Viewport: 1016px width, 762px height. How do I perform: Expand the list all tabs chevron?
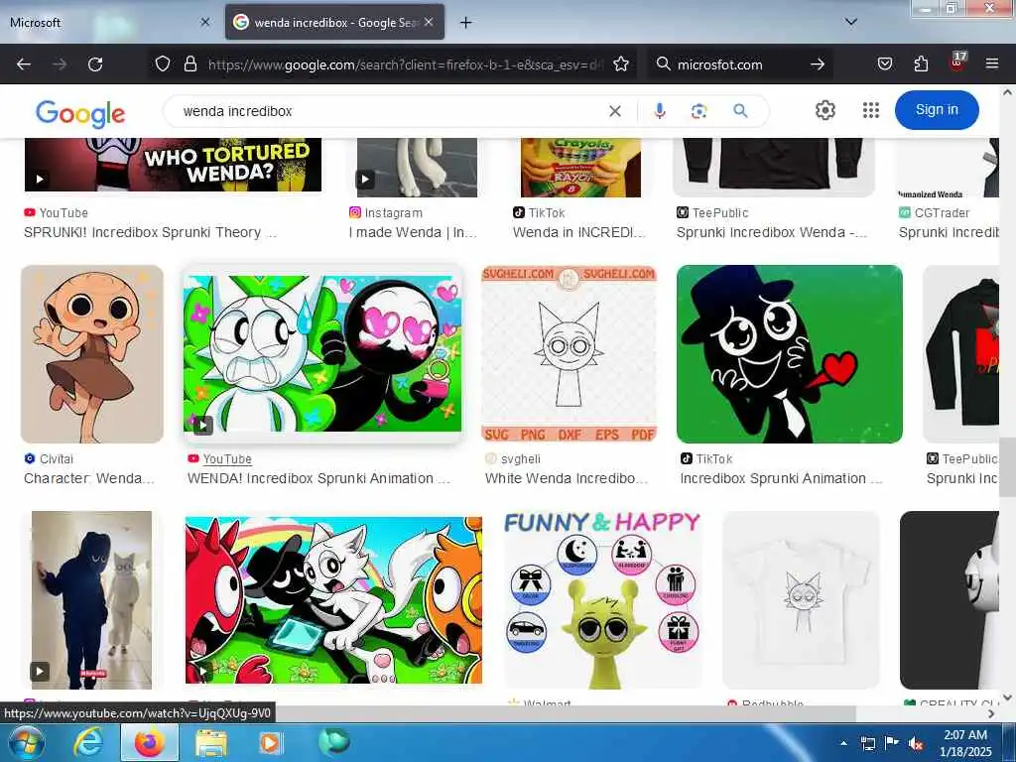pos(850,22)
